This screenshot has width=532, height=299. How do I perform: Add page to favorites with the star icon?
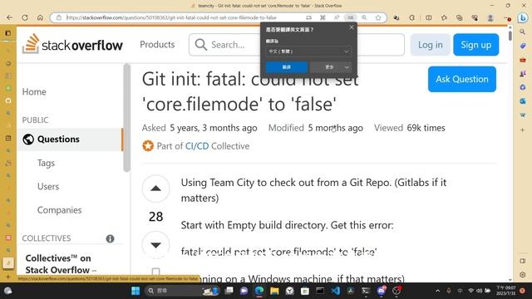pyautogui.click(x=378, y=17)
